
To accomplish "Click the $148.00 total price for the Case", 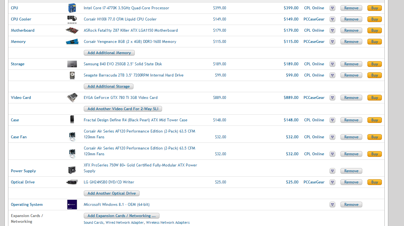I will [x=291, y=120].
